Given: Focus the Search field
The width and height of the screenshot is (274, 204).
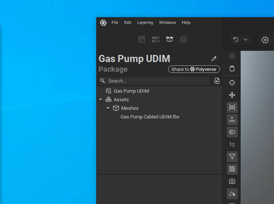Looking at the screenshot, I should pos(154,81).
